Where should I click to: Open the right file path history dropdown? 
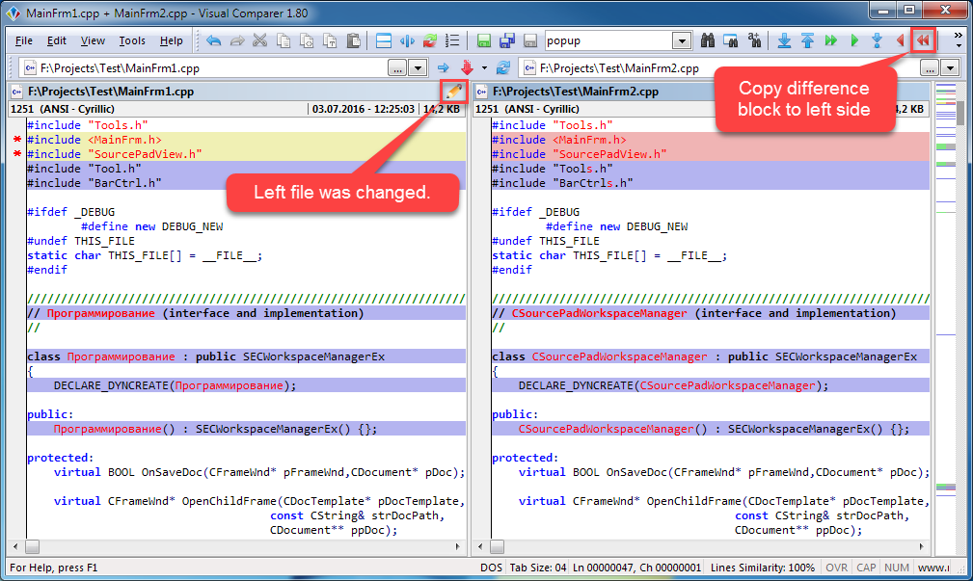click(x=950, y=68)
